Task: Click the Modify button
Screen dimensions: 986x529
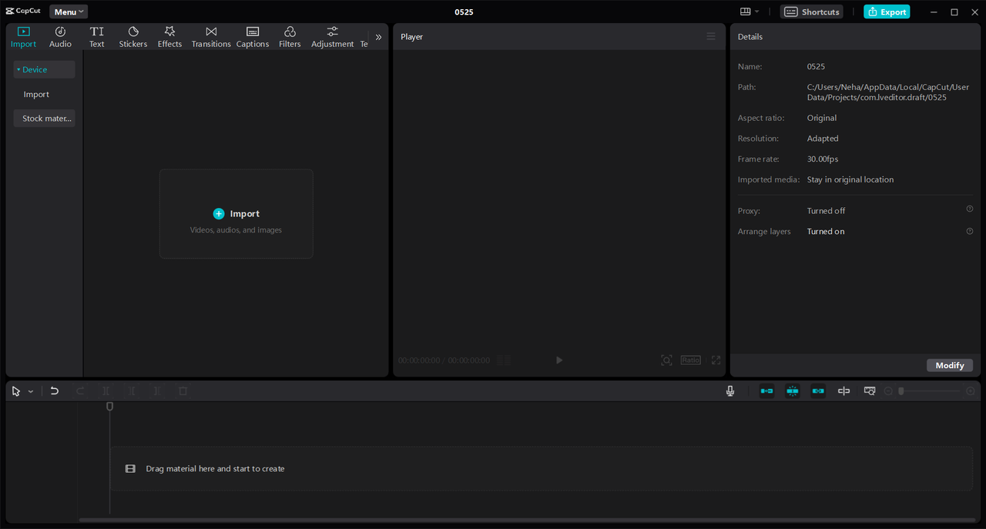Action: click(x=950, y=366)
